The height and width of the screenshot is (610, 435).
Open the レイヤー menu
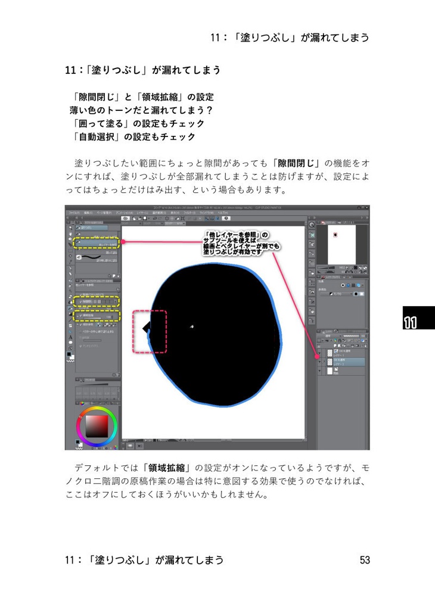pyautogui.click(x=142, y=213)
